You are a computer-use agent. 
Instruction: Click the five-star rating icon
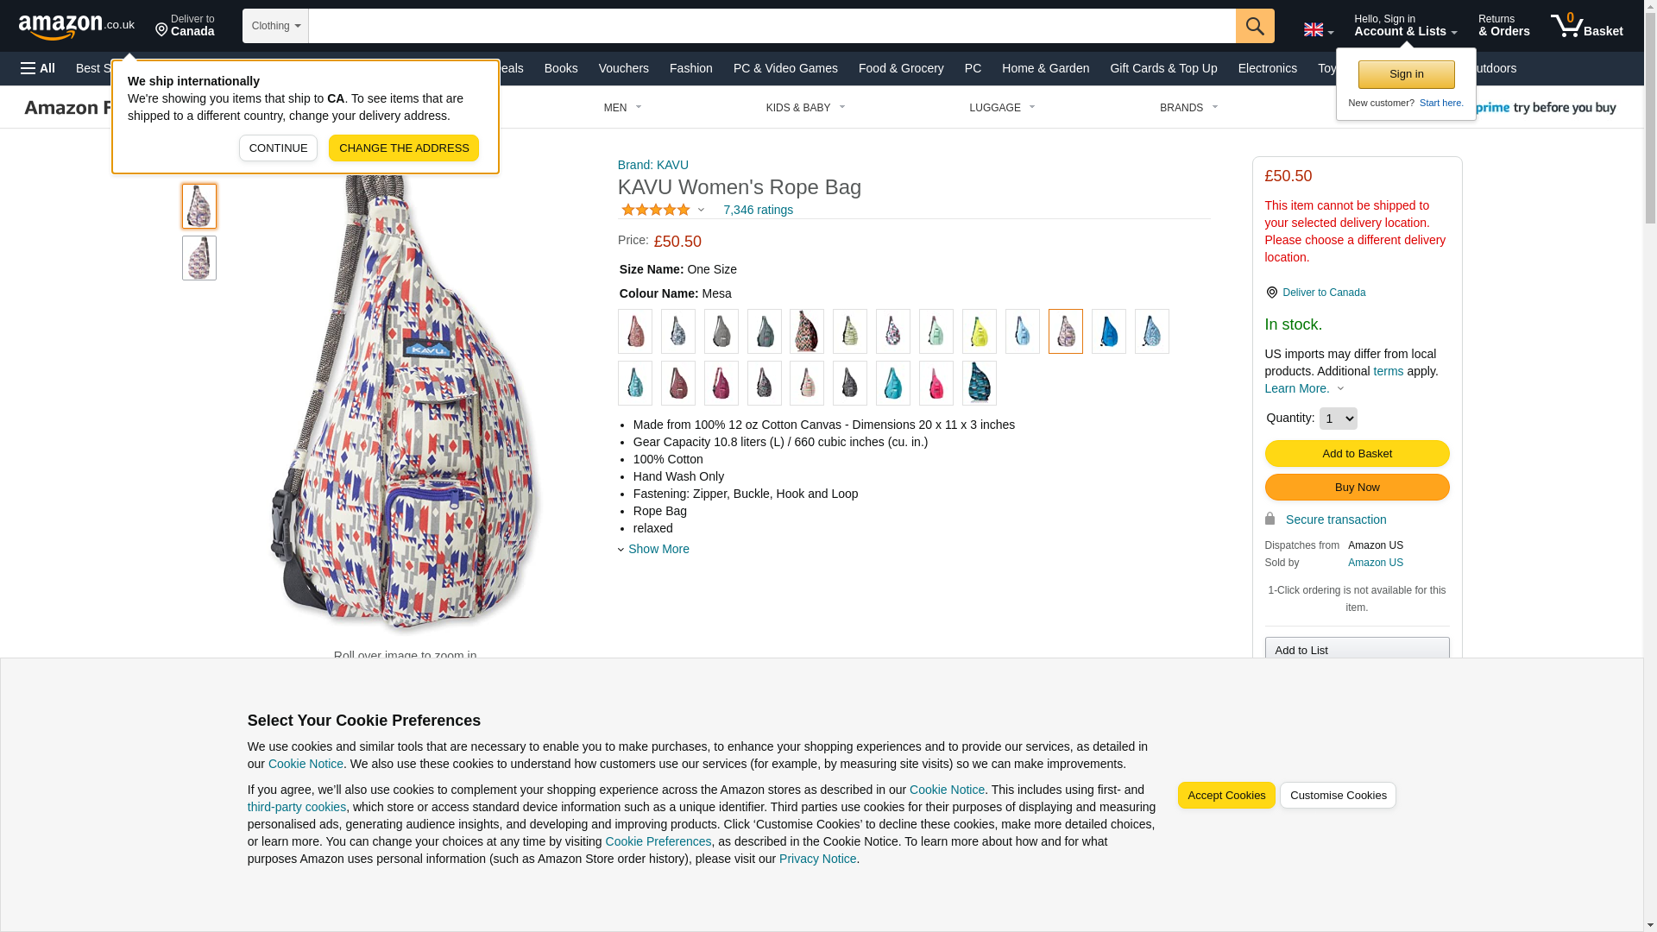click(656, 210)
